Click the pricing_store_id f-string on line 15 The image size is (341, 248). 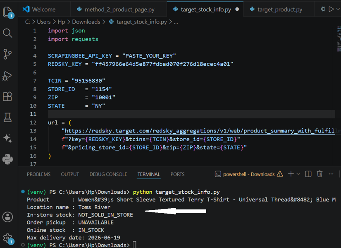(x=154, y=147)
